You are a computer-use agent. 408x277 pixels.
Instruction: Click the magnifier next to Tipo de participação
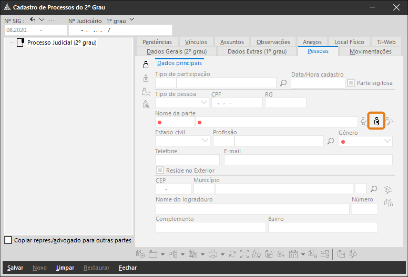click(283, 83)
